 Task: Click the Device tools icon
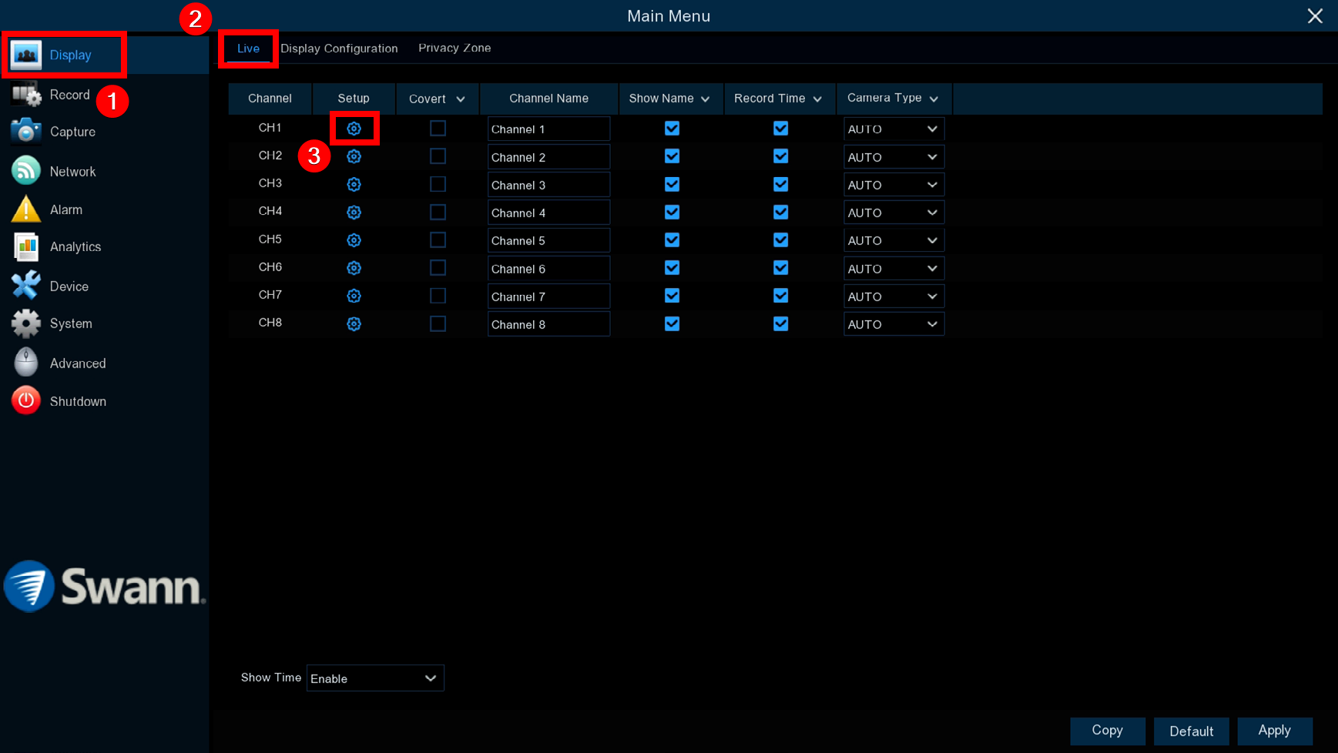25,286
